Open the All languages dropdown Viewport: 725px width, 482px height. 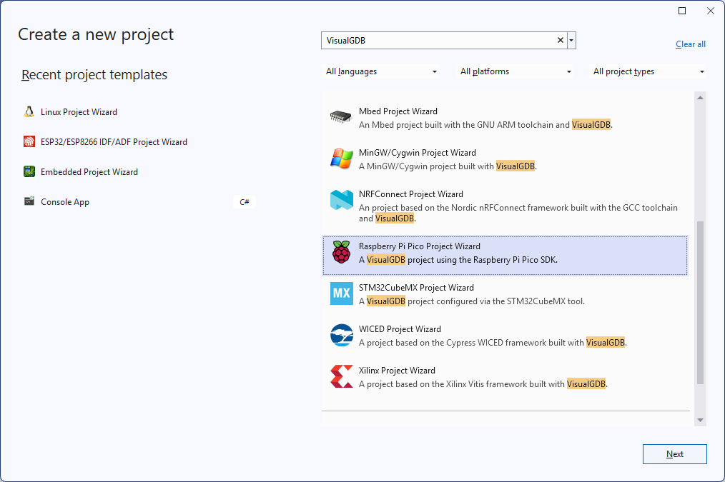tap(381, 71)
